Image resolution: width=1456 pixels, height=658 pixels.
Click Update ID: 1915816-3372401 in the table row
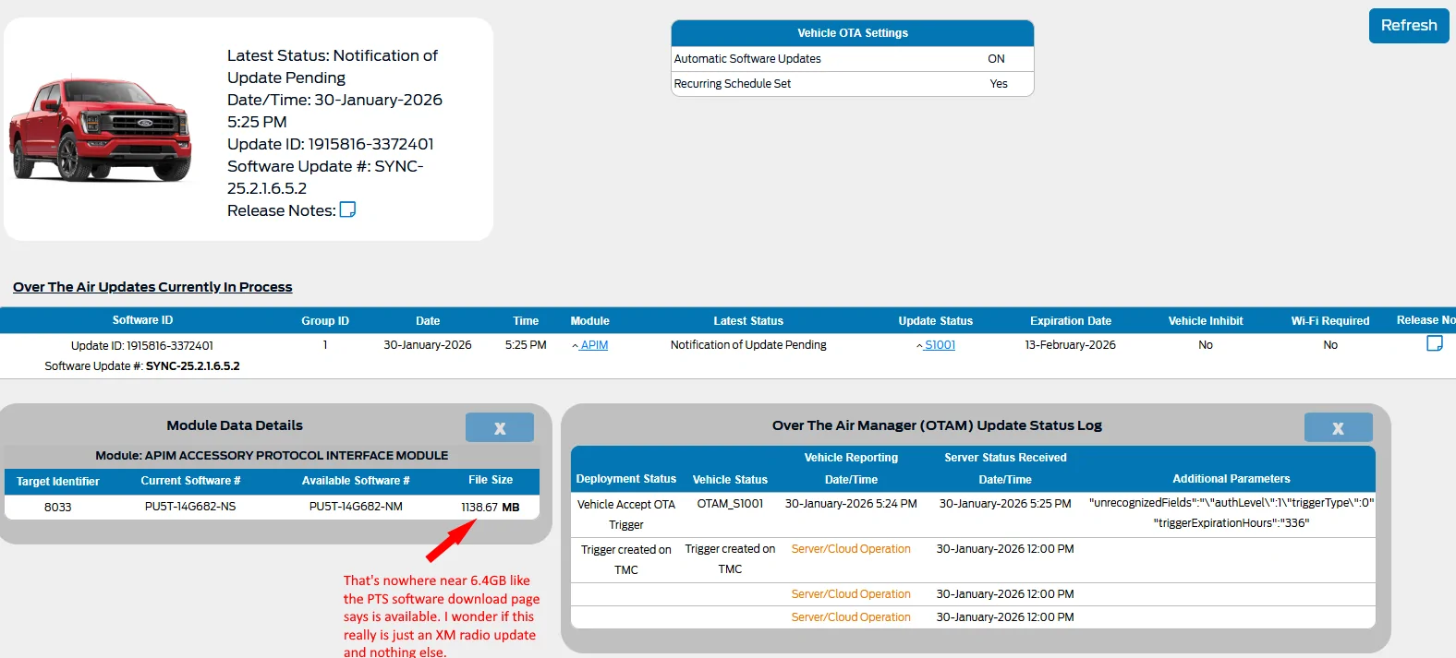point(142,345)
